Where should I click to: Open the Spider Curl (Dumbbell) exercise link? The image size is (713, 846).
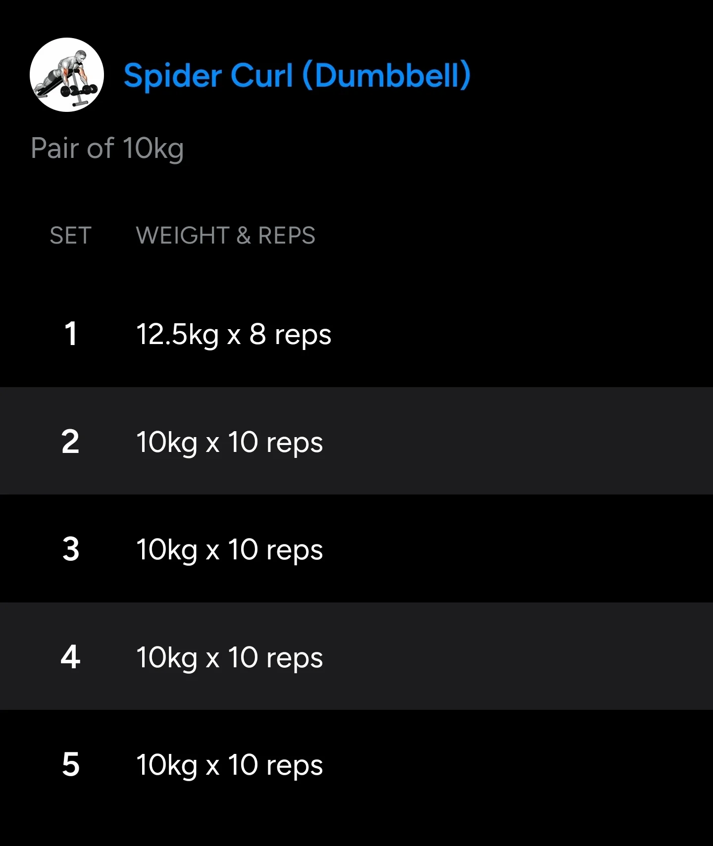tap(297, 76)
